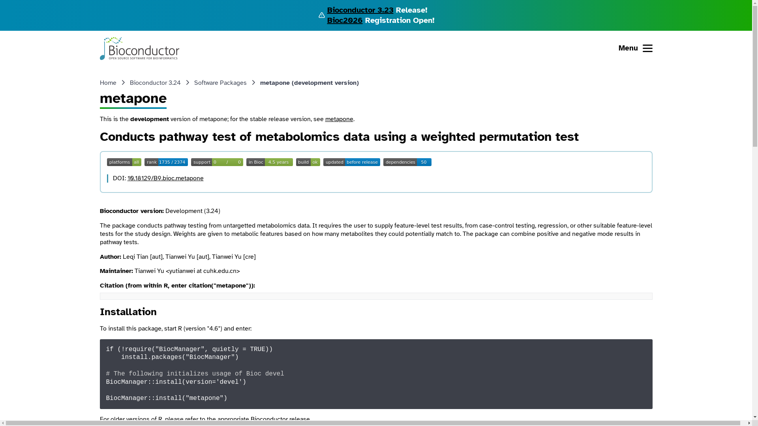758x426 pixels.
Task: Click the warning triangle icon in banner
Action: pos(322,15)
